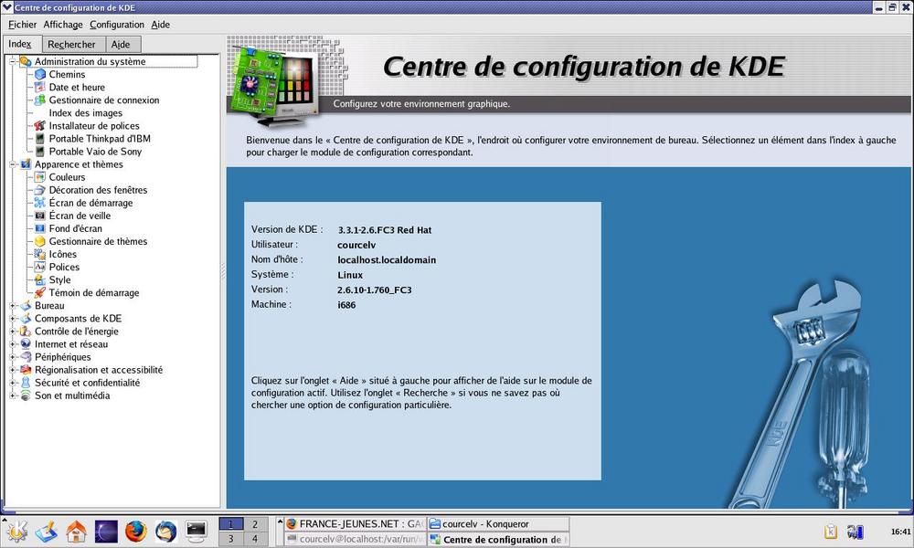This screenshot has height=548, width=914.
Task: Click the panel clock showing 16:41
Action: pos(900,532)
